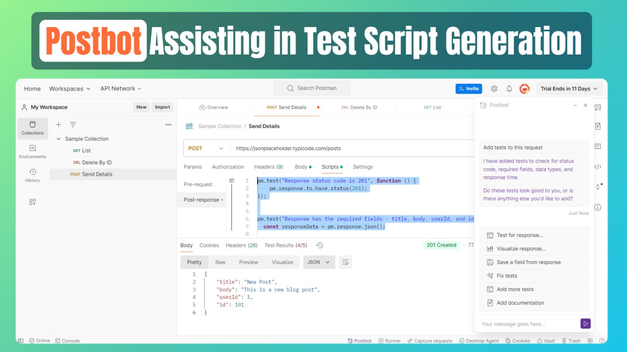
Task: Switch response view to Preview
Action: [x=248, y=262]
